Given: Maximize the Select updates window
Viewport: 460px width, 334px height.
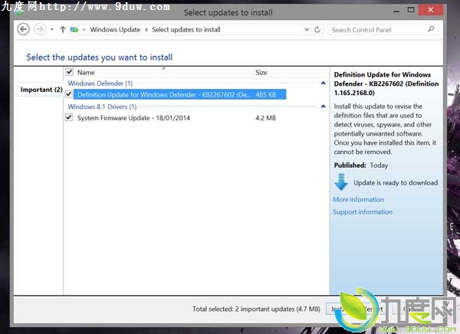Looking at the screenshot, I should pyautogui.click(x=411, y=10).
